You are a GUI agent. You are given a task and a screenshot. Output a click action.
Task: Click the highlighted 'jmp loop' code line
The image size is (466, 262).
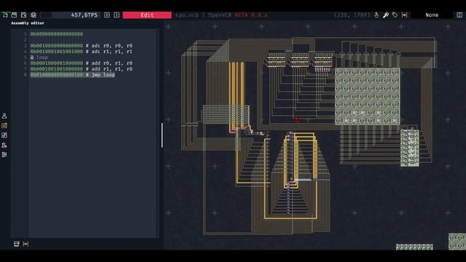click(x=73, y=75)
